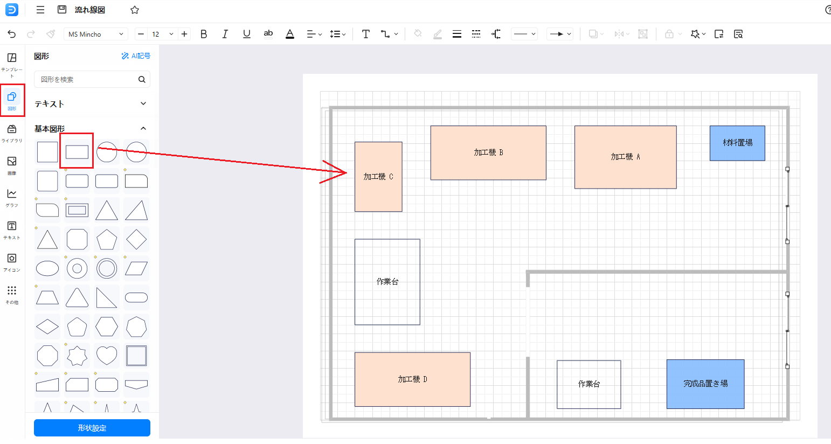Viewport: 831px width, 444px height.
Task: Expand the テキスト section
Action: click(143, 103)
